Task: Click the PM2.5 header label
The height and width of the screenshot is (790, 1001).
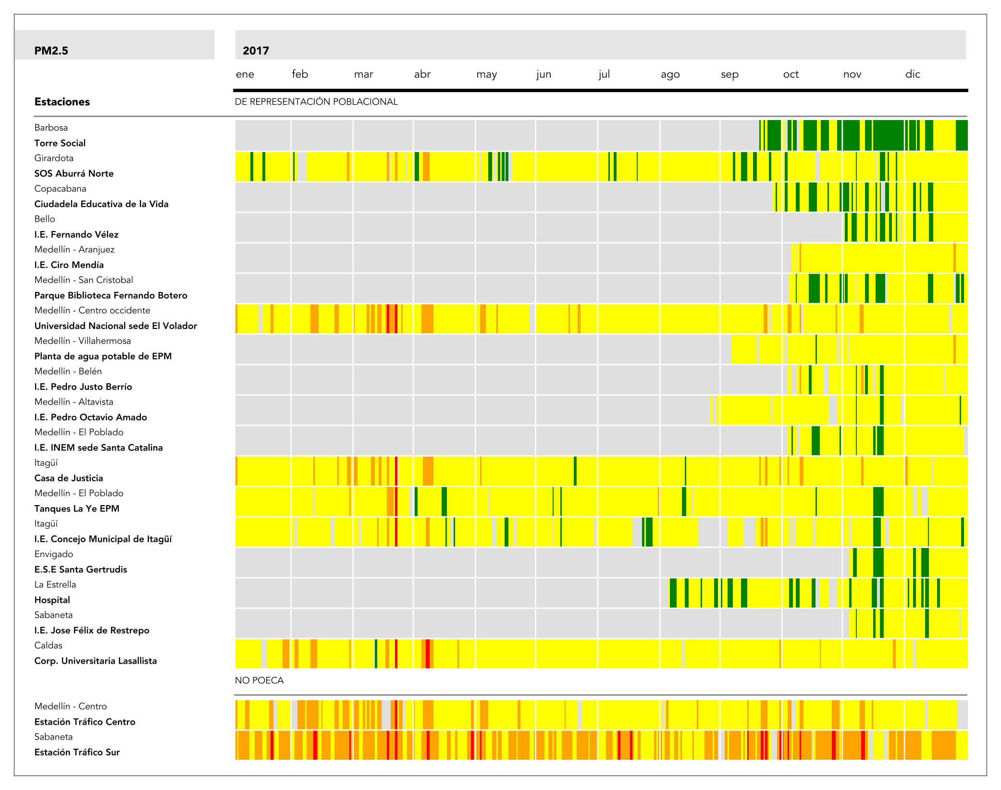Action: tap(51, 50)
